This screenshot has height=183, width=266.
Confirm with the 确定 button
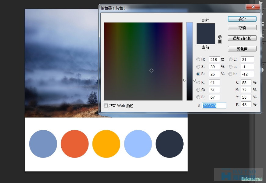(x=242, y=19)
